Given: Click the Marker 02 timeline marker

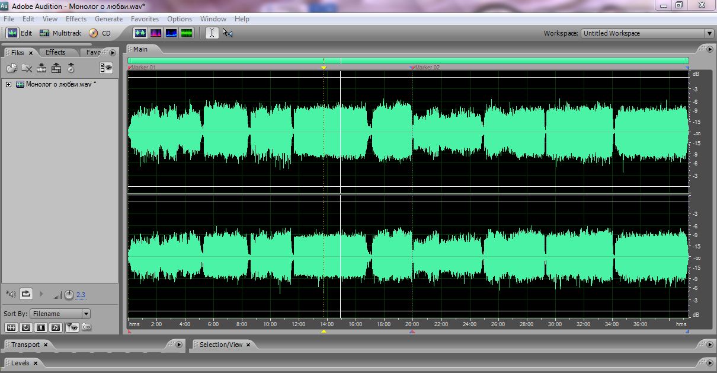Looking at the screenshot, I should (x=427, y=68).
